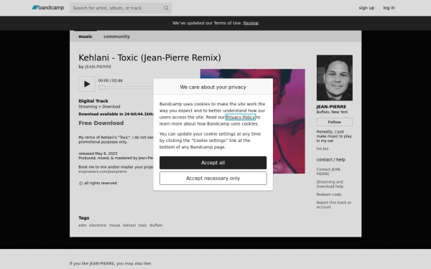431x269 pixels.
Task: Open JEAN-PIERRE artist photo
Action: click(x=334, y=77)
